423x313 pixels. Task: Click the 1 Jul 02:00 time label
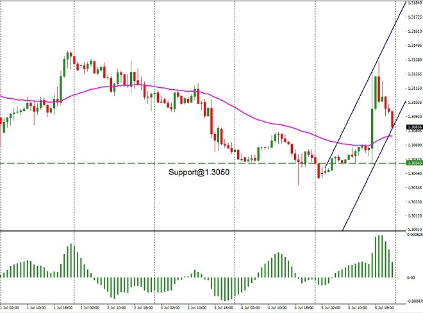click(10, 308)
